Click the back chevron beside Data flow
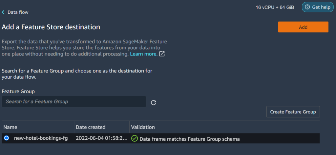This screenshot has height=155, width=336. coord(3,12)
